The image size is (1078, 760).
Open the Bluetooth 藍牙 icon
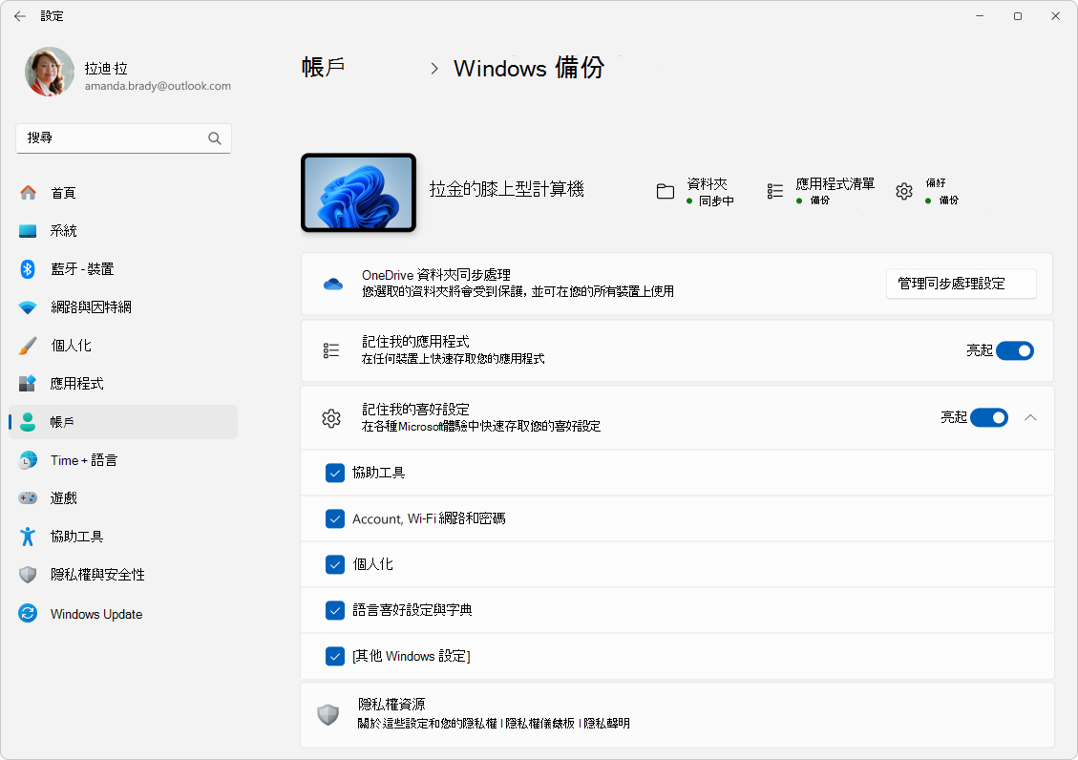[x=28, y=268]
